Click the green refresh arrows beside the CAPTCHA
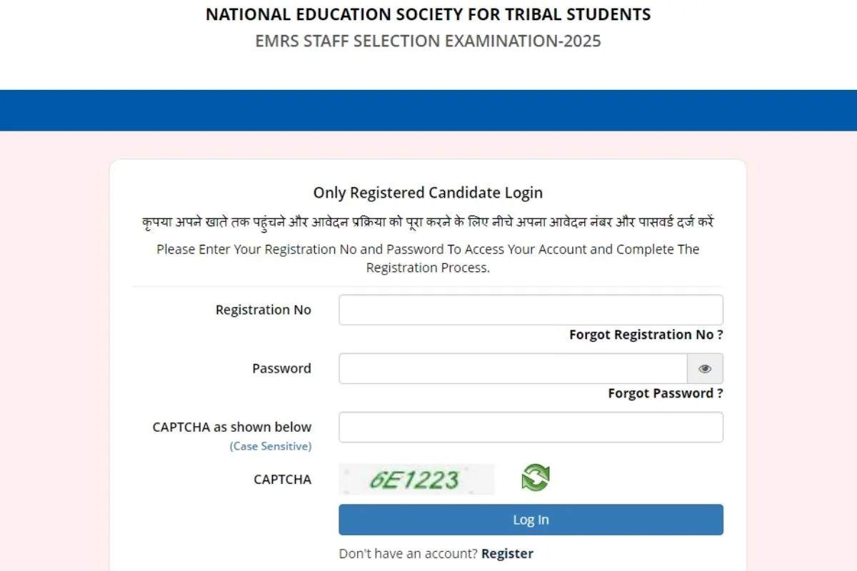 536,478
